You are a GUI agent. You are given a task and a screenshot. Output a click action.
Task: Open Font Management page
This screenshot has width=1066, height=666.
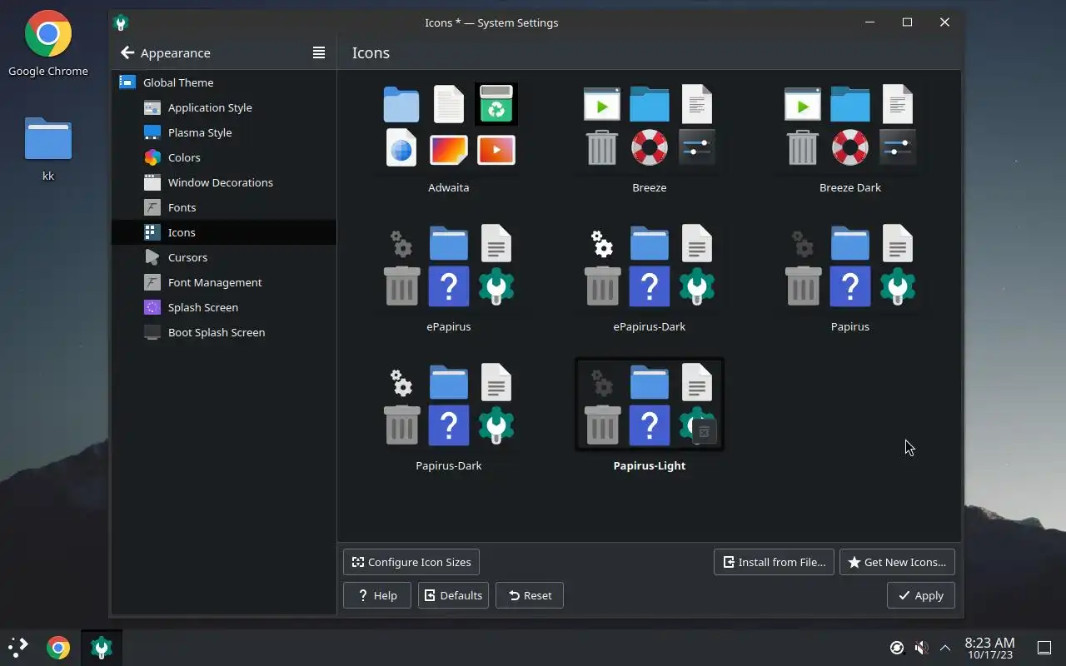point(224,282)
